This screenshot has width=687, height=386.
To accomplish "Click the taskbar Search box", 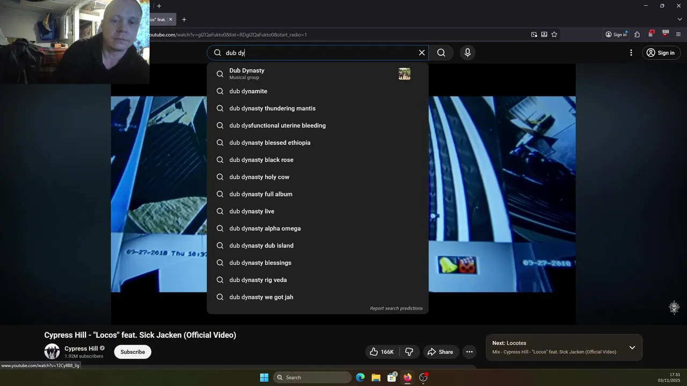I will 312,377.
